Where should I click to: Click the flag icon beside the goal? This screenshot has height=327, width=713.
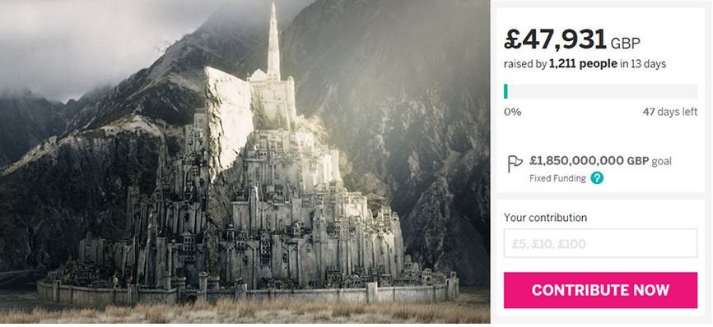point(515,164)
